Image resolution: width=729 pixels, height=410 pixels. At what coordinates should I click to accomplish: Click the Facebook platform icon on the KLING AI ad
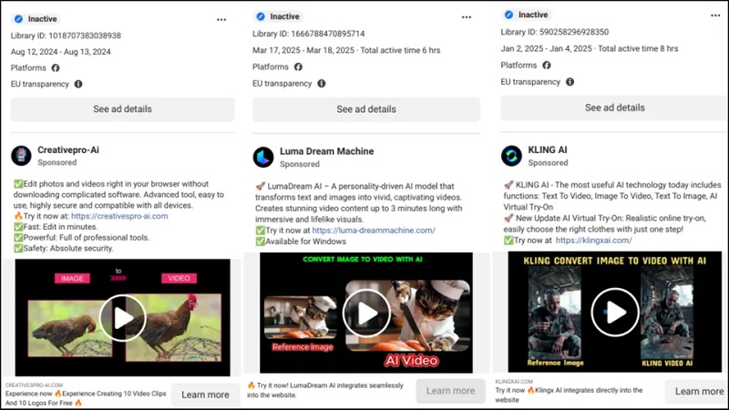[x=546, y=65]
